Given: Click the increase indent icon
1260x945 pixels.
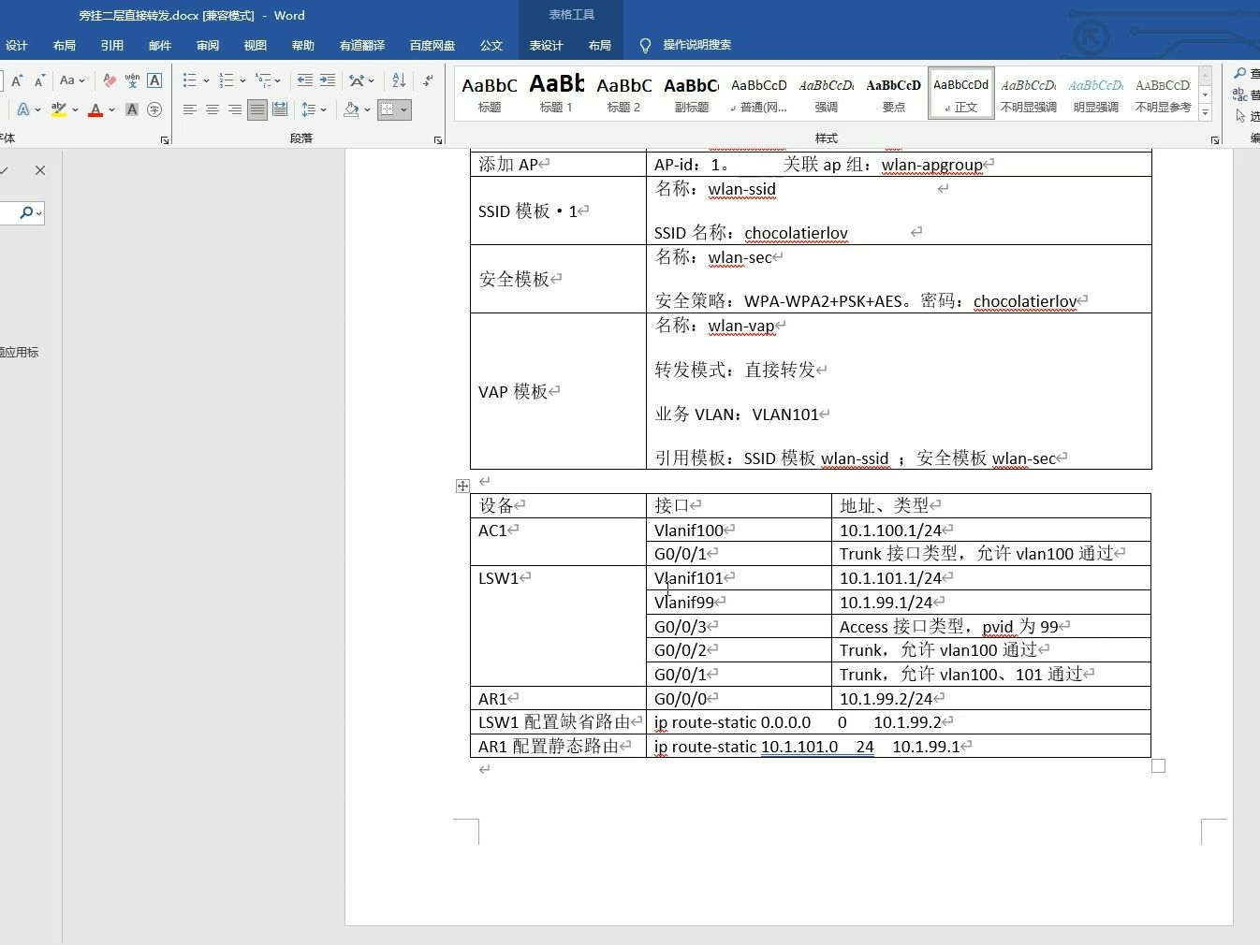Looking at the screenshot, I should click(x=326, y=80).
